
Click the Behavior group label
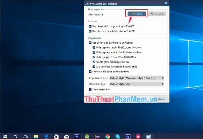click(x=93, y=21)
